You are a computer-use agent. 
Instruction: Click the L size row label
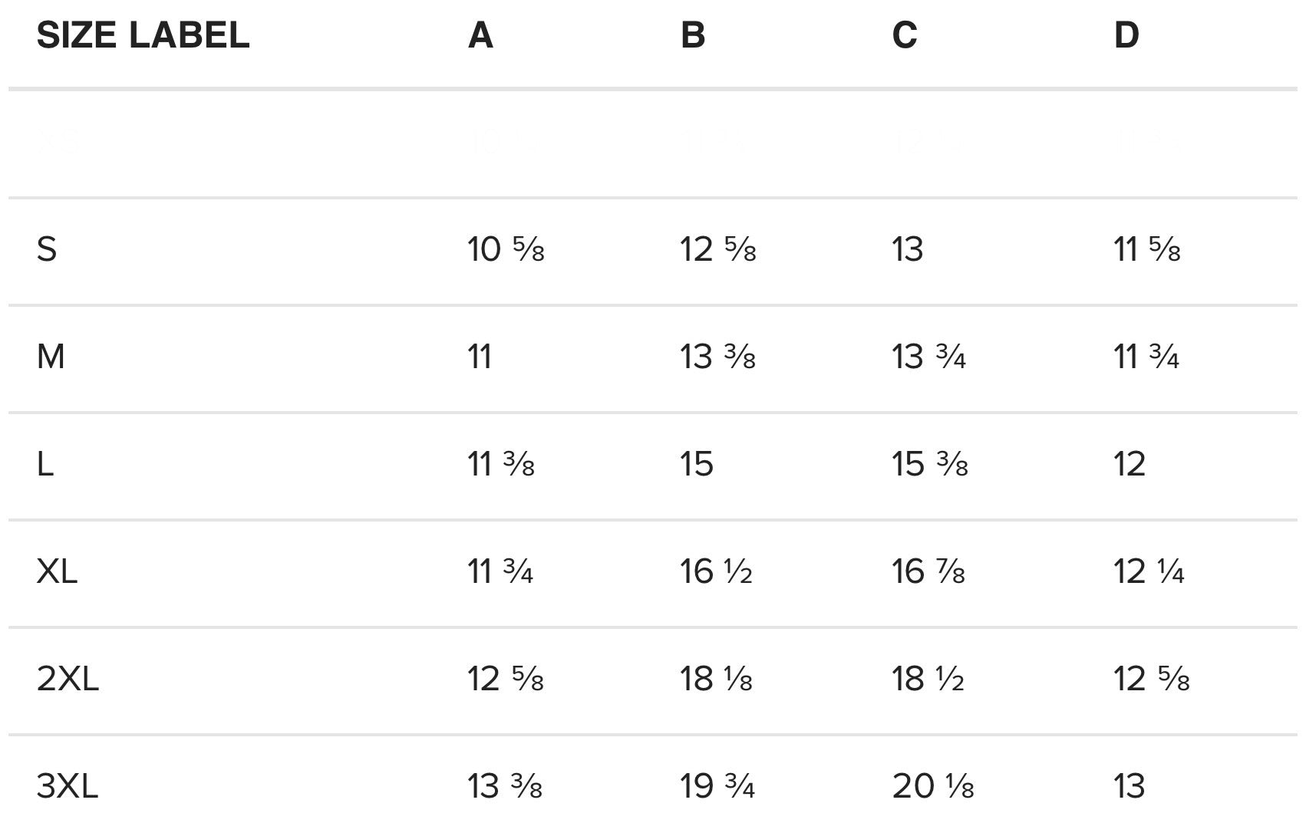tap(45, 464)
